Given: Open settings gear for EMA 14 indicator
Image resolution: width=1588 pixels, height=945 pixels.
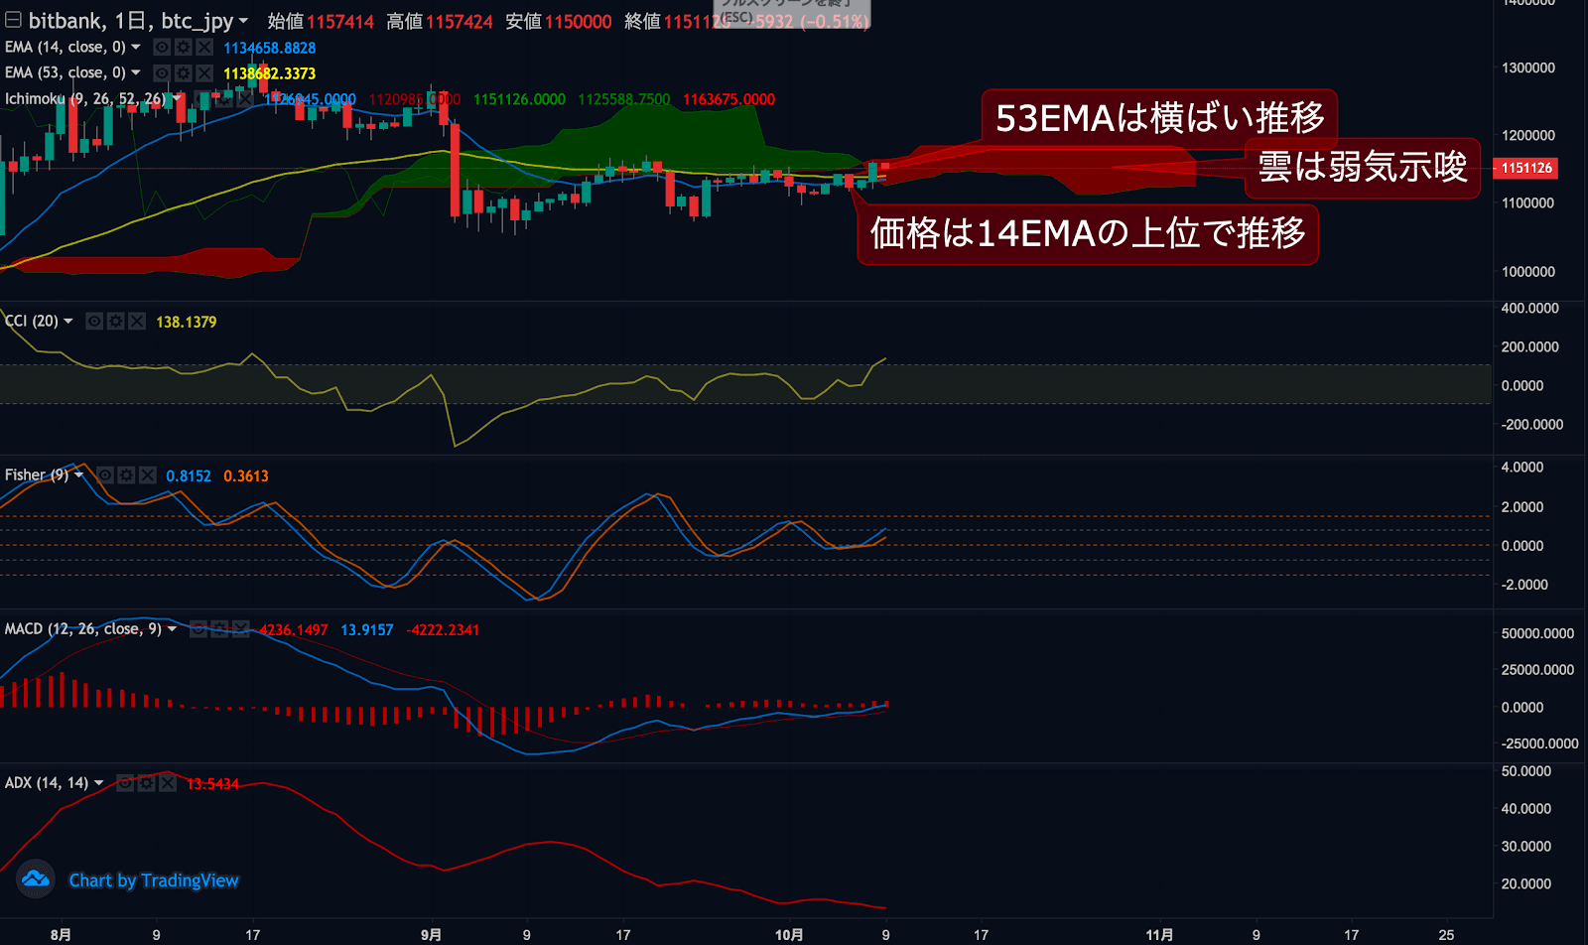Looking at the screenshot, I should pos(183,47).
